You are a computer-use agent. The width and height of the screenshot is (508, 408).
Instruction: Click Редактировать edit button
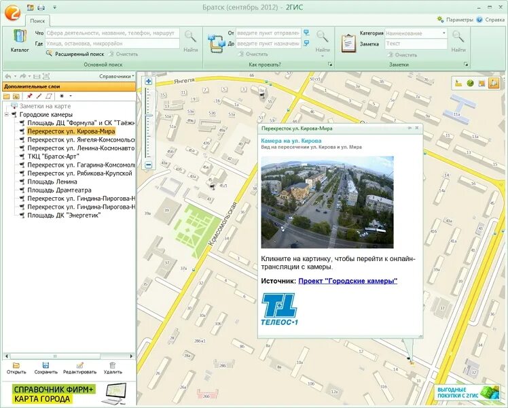pyautogui.click(x=79, y=369)
